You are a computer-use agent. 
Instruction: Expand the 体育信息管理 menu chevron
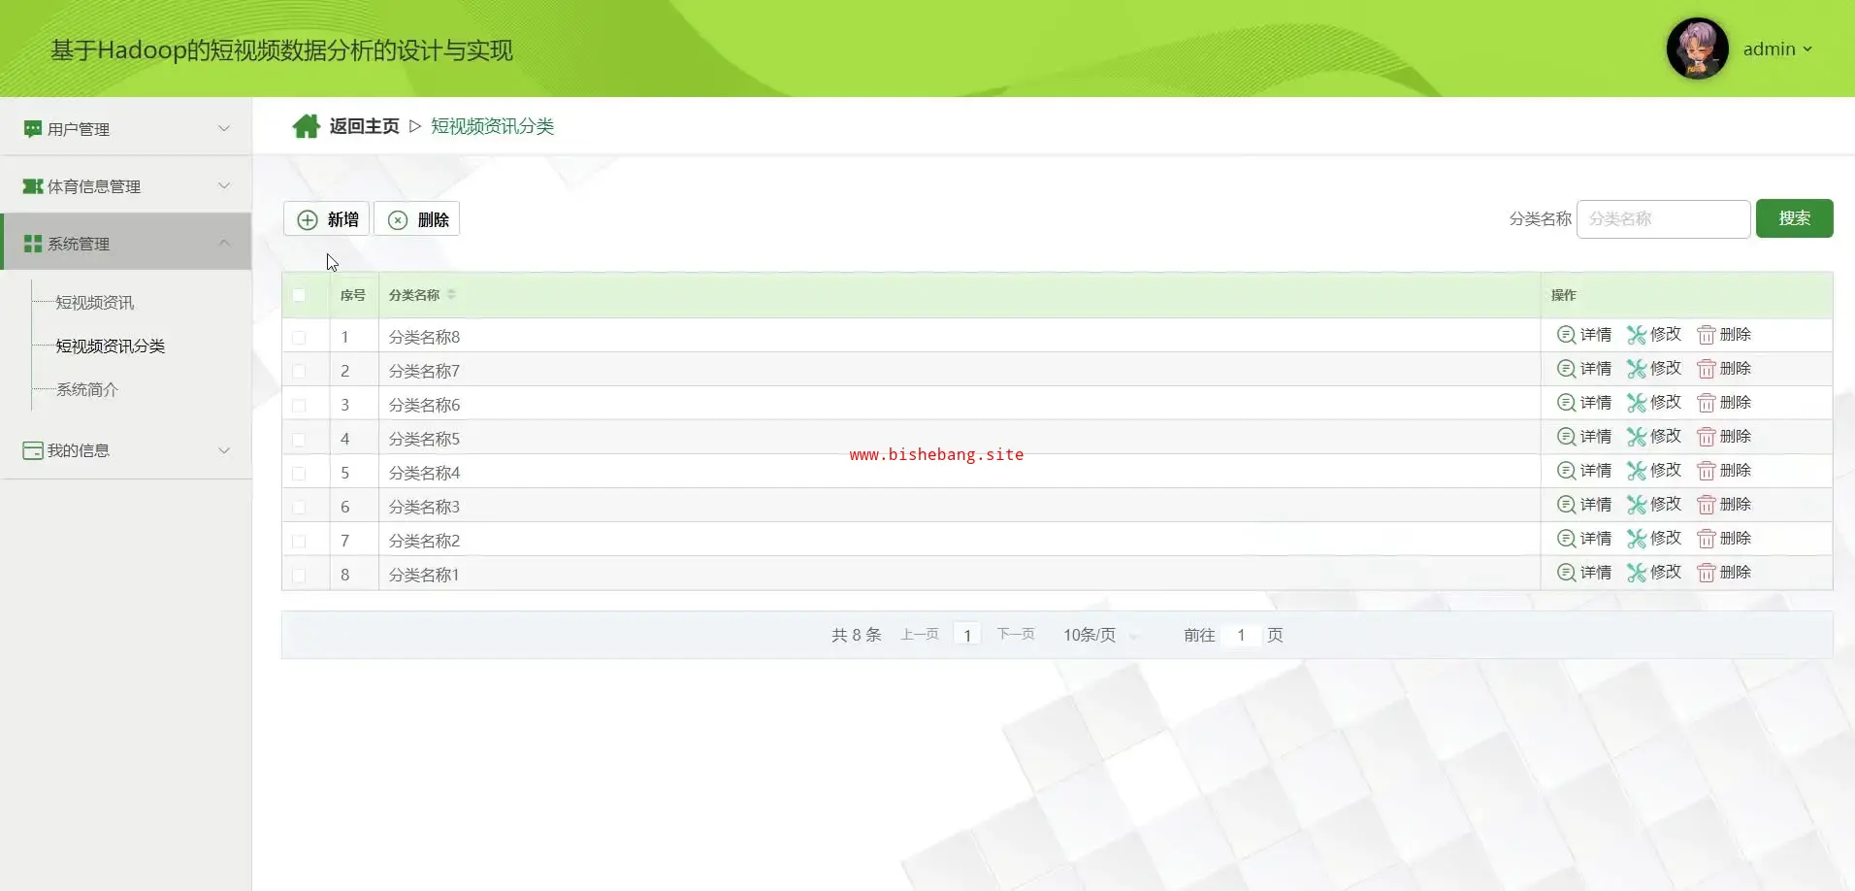tap(224, 185)
